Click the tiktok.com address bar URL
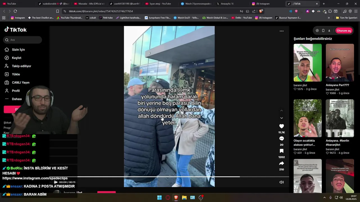Viewport: 360px width, 202px height. 101,11
